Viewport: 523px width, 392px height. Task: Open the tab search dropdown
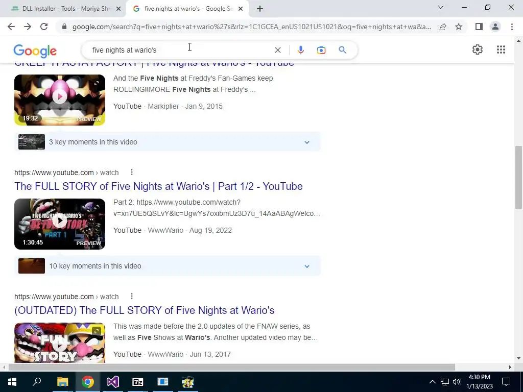[x=440, y=7]
